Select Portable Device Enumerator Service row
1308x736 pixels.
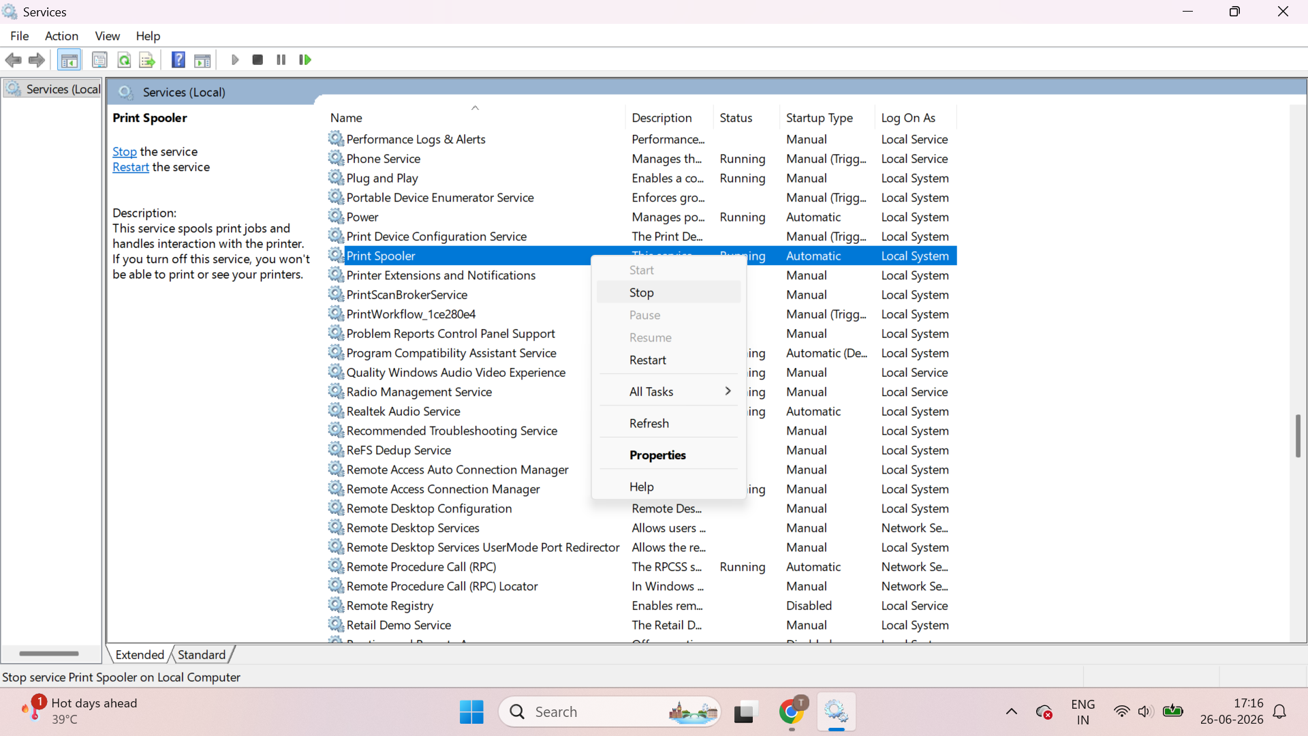coord(642,198)
